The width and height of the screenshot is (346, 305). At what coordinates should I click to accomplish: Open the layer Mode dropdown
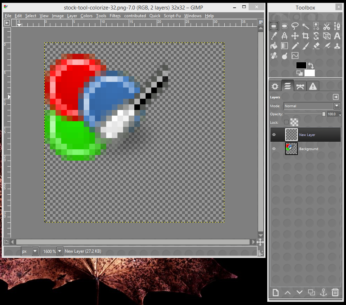[x=312, y=106]
